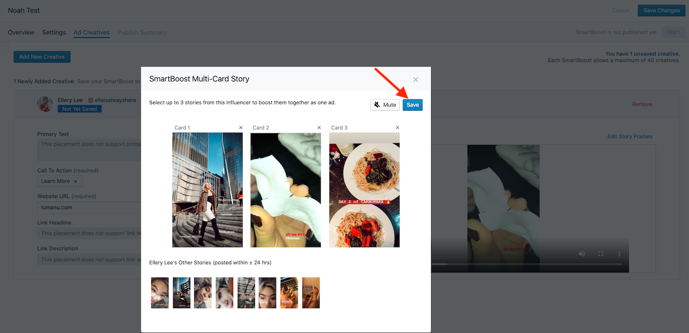Click the Cancel link at top

point(621,10)
